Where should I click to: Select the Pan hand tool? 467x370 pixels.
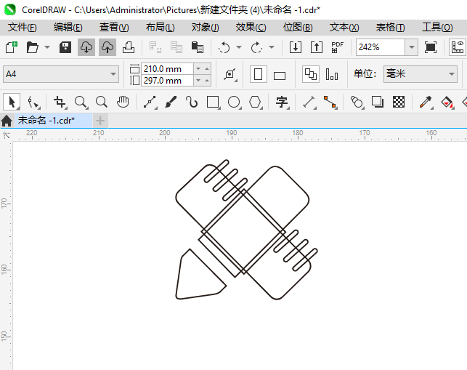pos(123,102)
